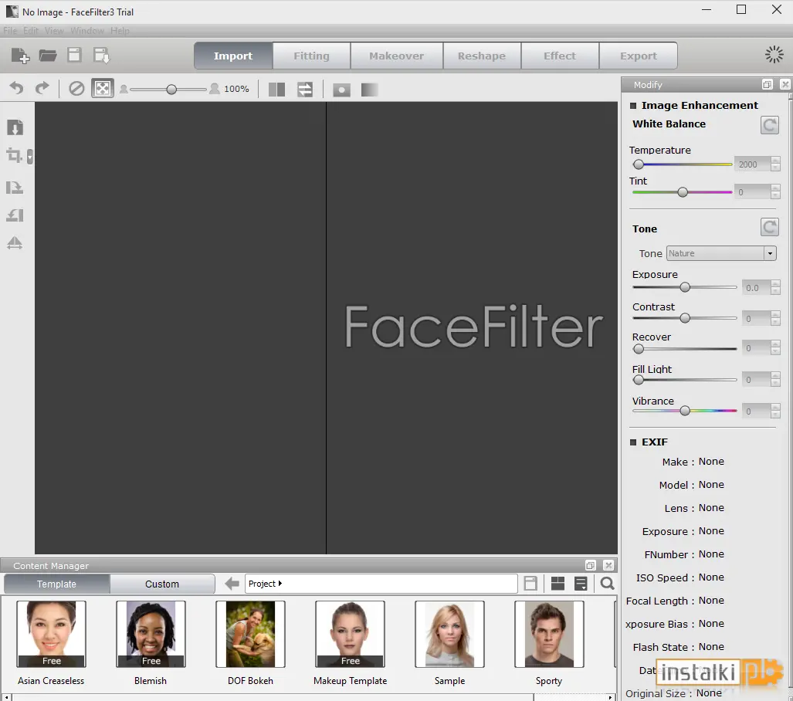Viewport: 793px width, 701px height.
Task: Click the rotate clockwise tool
Action: [x=15, y=188]
